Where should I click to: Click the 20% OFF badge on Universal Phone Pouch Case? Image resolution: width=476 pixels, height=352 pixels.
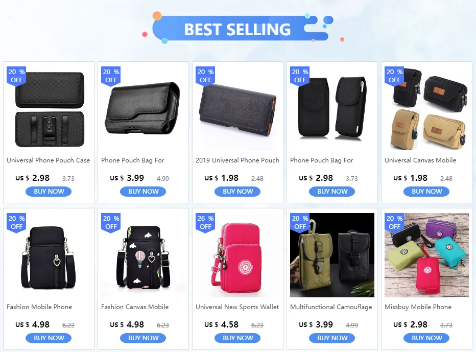point(16,76)
